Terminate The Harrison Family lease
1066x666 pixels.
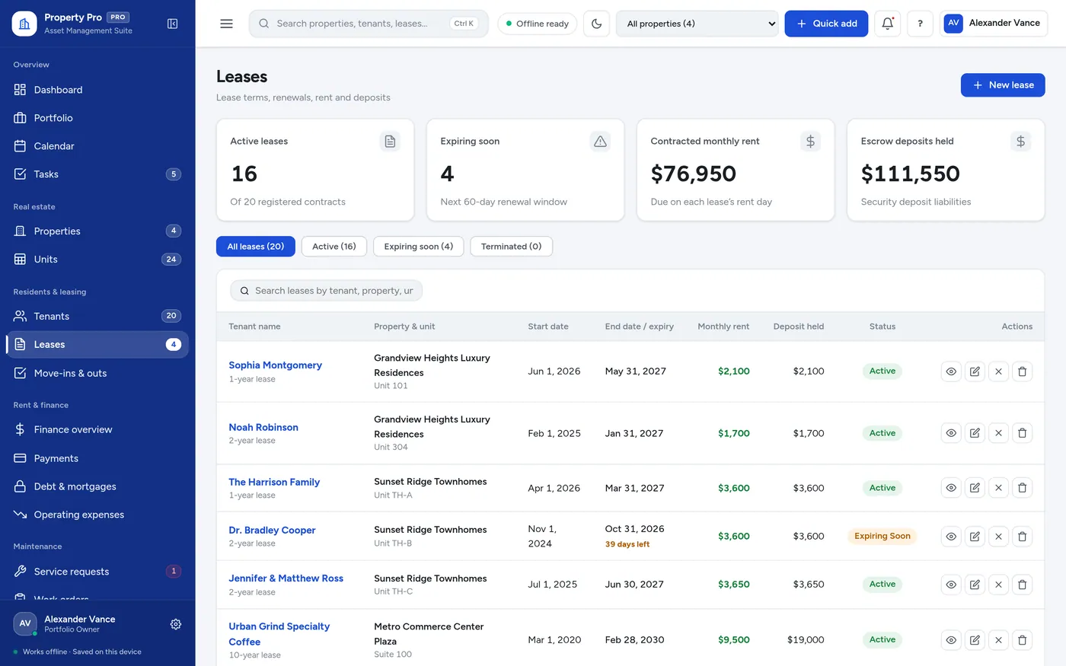(x=998, y=488)
